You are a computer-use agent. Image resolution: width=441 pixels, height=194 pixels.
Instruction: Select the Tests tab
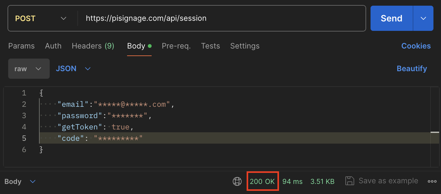click(210, 46)
